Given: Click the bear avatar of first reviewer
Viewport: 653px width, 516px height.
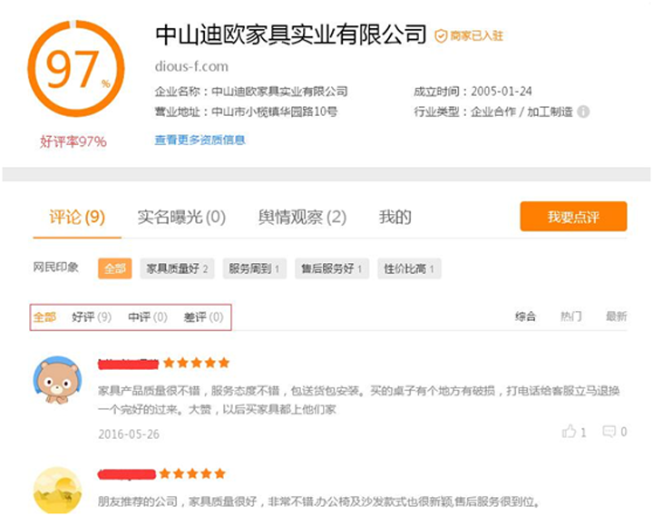Looking at the screenshot, I should (58, 381).
